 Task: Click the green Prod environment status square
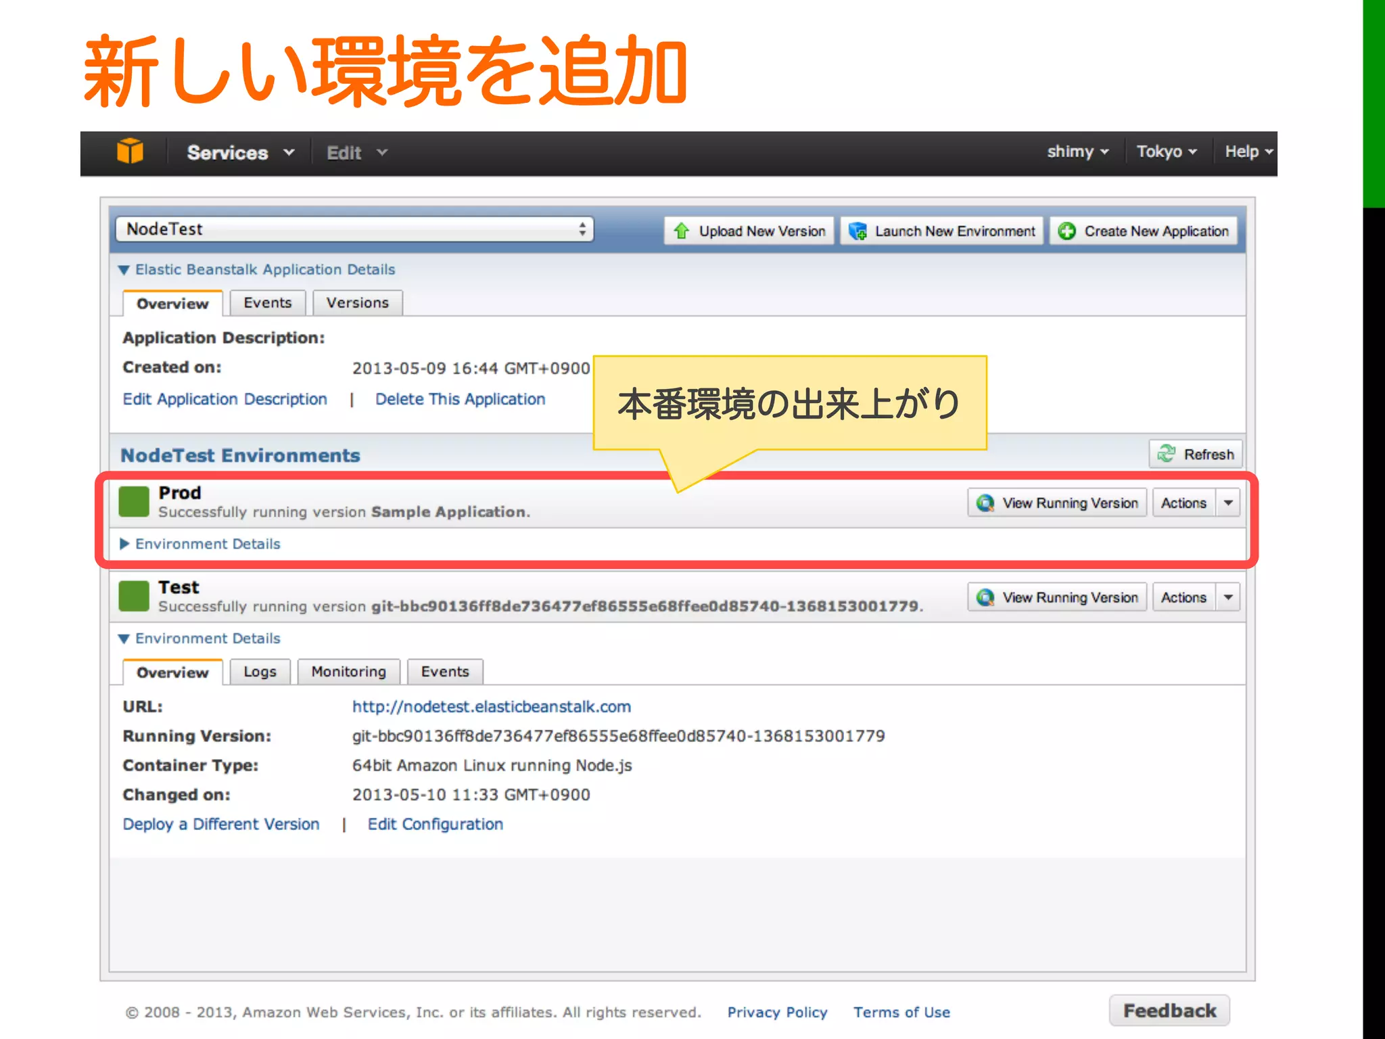(134, 502)
